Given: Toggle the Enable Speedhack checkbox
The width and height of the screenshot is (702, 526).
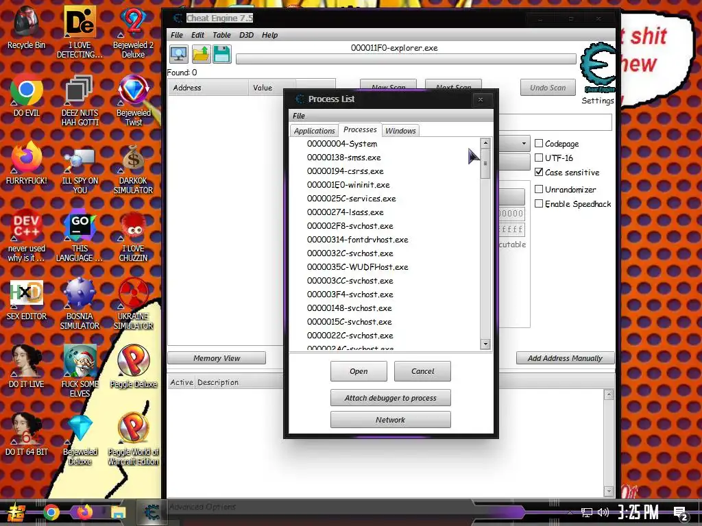Looking at the screenshot, I should (x=539, y=203).
